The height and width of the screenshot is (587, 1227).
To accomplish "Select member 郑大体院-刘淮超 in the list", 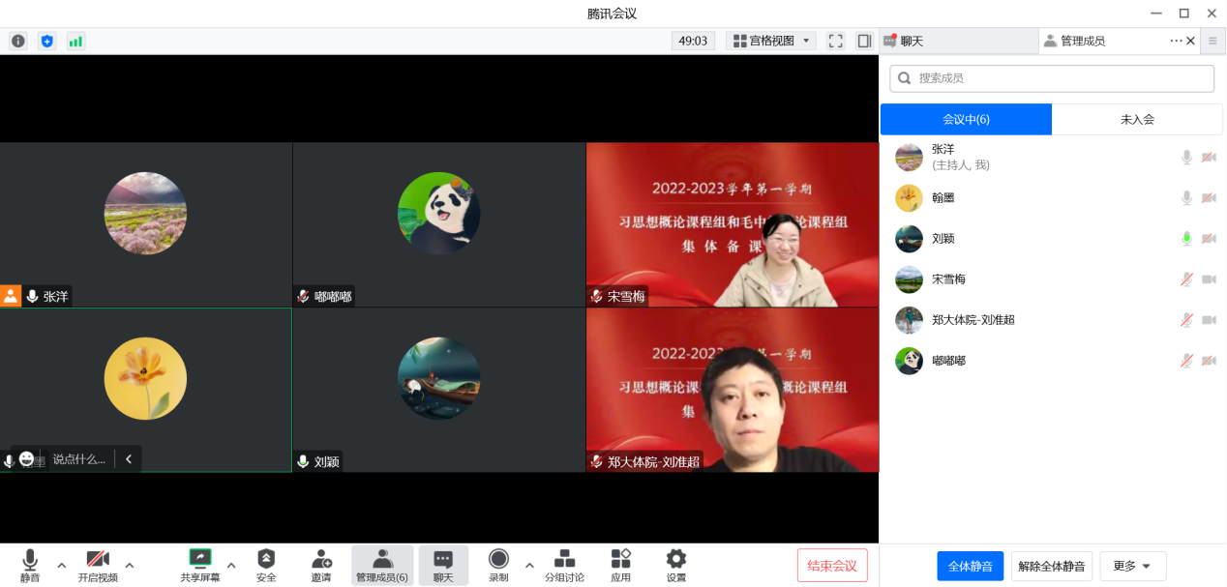I will (x=1052, y=319).
